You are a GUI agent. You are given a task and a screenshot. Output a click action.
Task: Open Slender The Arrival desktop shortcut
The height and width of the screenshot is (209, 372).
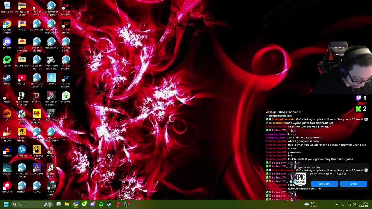pos(37,9)
